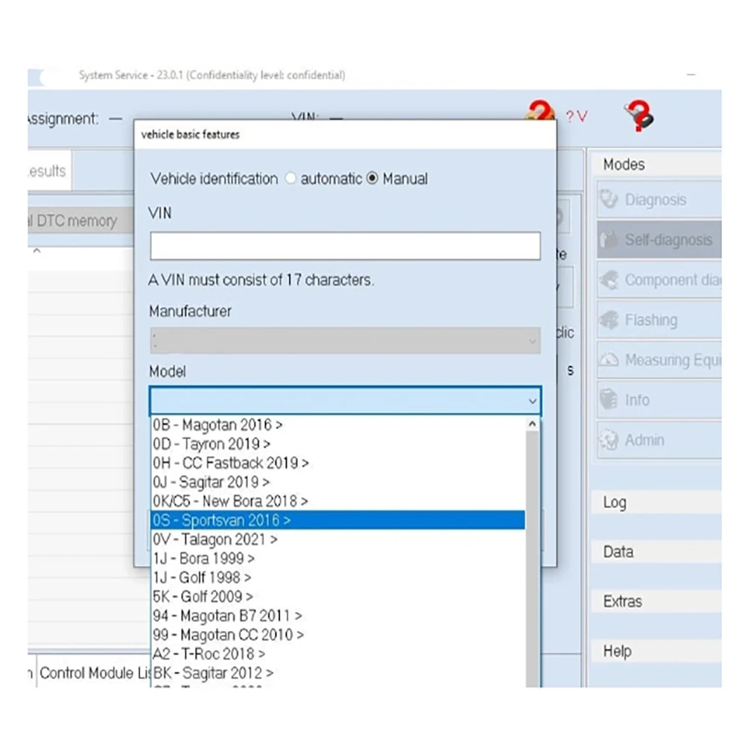Choose 0V - Talagon 2021 model

337,539
